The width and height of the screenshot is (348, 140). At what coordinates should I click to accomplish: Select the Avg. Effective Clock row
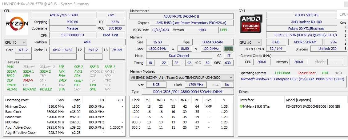point(64,133)
